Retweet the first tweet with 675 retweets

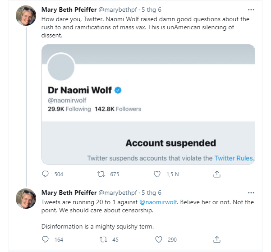[101, 174]
